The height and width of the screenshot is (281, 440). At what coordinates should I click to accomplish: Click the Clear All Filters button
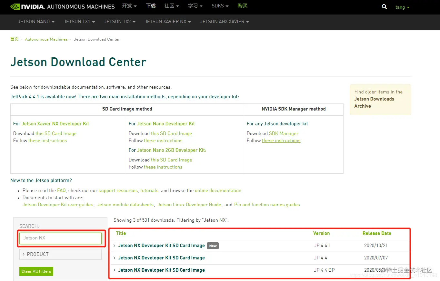(x=36, y=271)
